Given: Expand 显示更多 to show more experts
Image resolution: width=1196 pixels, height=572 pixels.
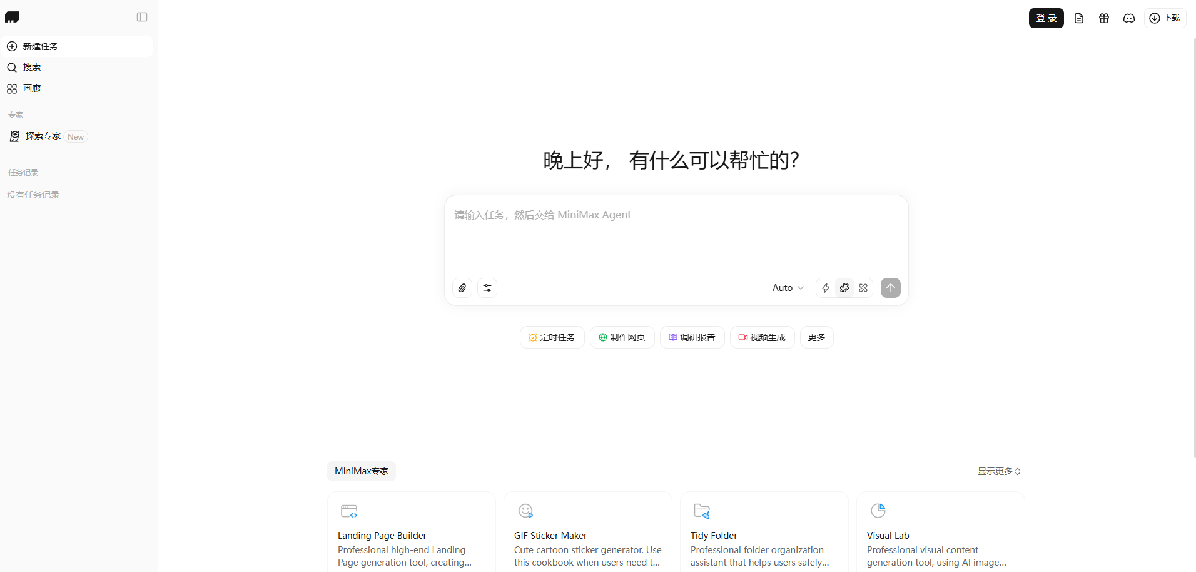Looking at the screenshot, I should pos(999,471).
